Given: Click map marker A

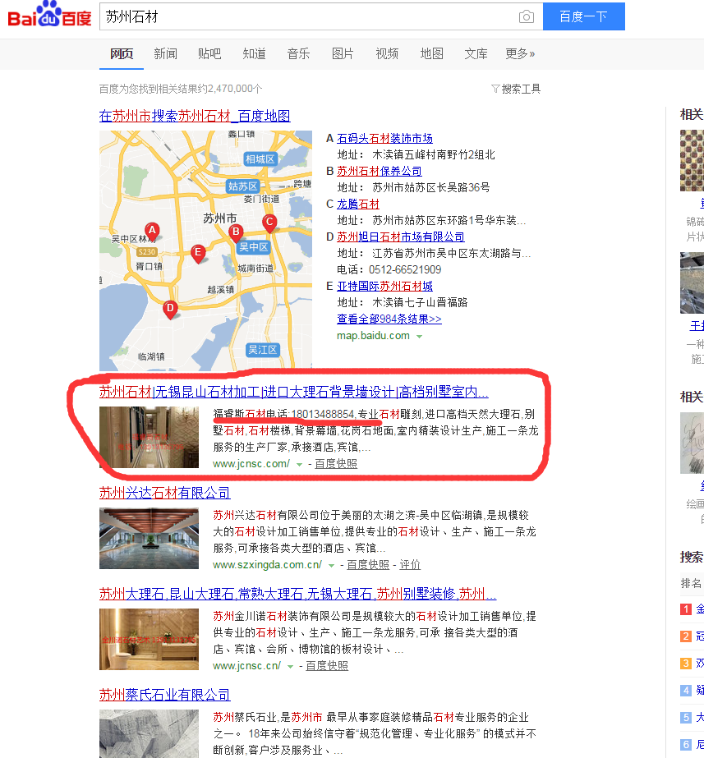Looking at the screenshot, I should [x=152, y=231].
